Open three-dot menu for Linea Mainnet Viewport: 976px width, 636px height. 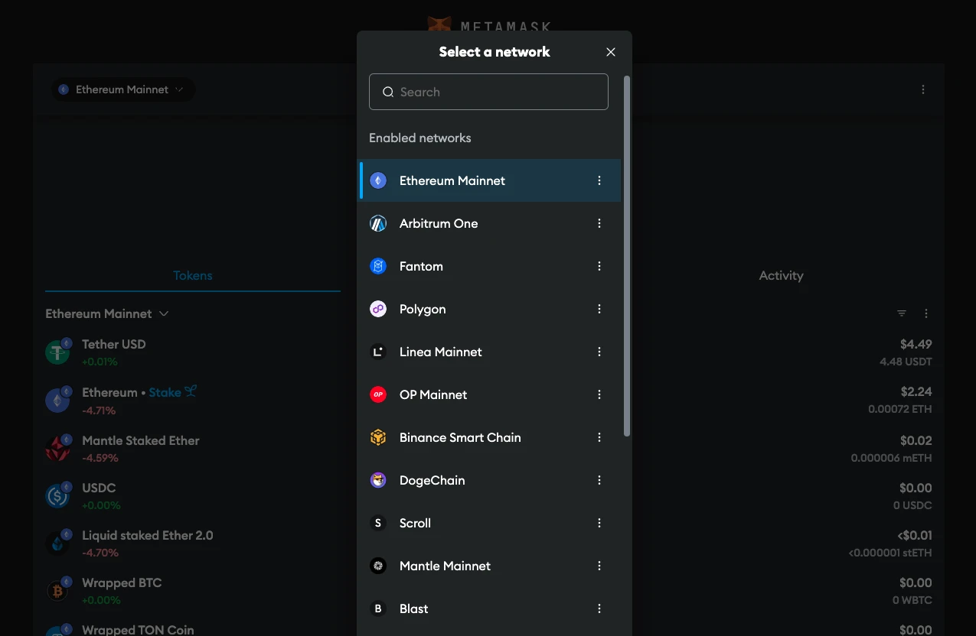(x=599, y=352)
